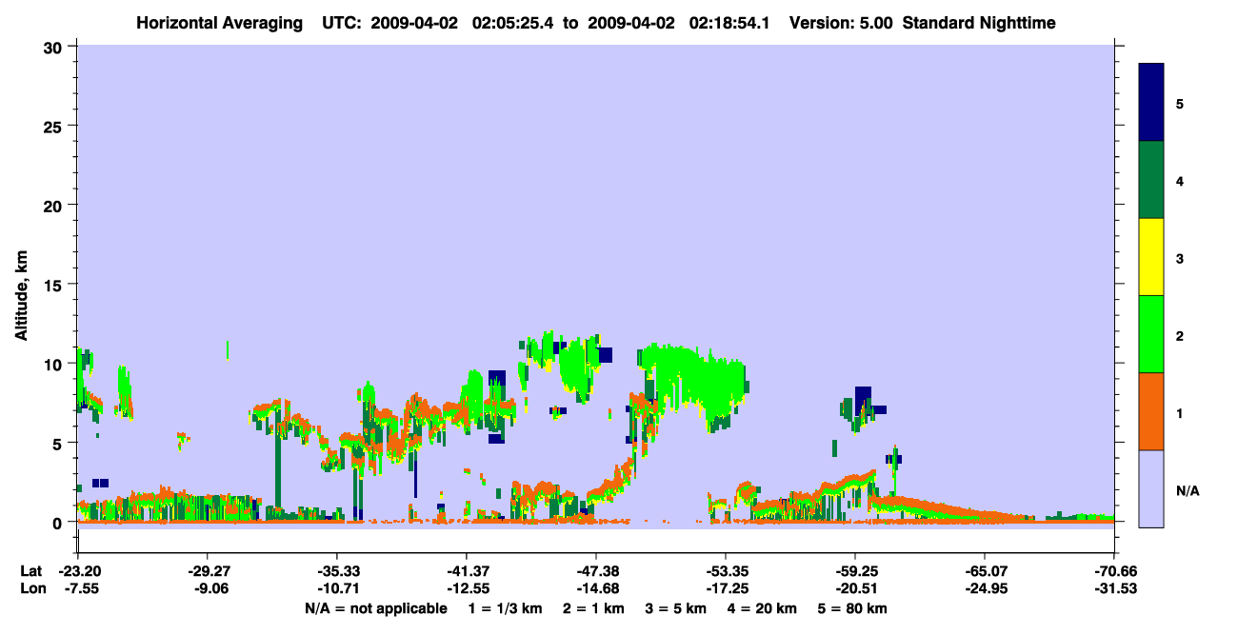Click the color bar label 'N/A'
Image resolution: width=1238 pixels, height=635 pixels.
click(x=1188, y=490)
